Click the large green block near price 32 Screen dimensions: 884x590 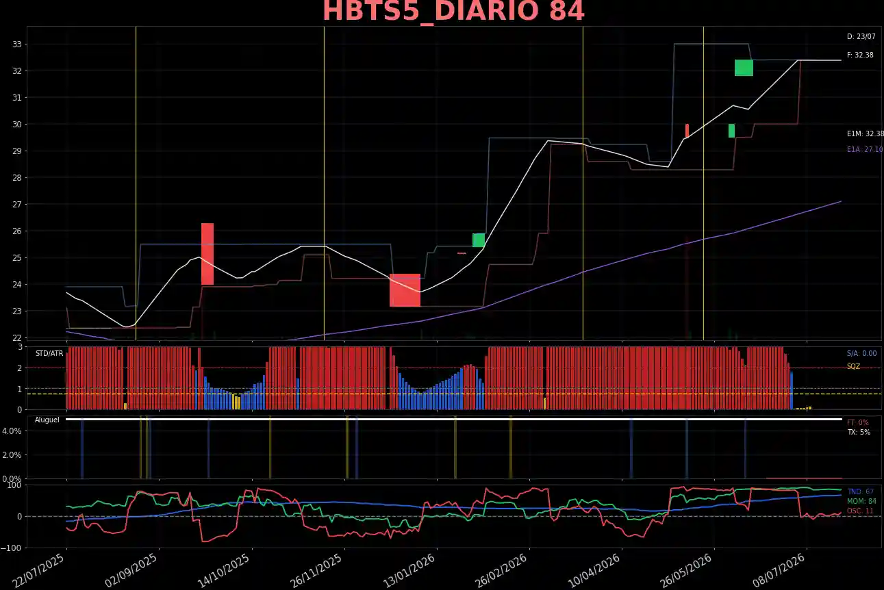[744, 68]
